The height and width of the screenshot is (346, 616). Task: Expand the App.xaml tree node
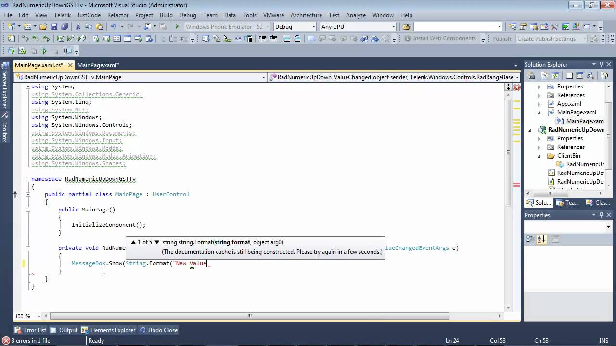tap(539, 104)
